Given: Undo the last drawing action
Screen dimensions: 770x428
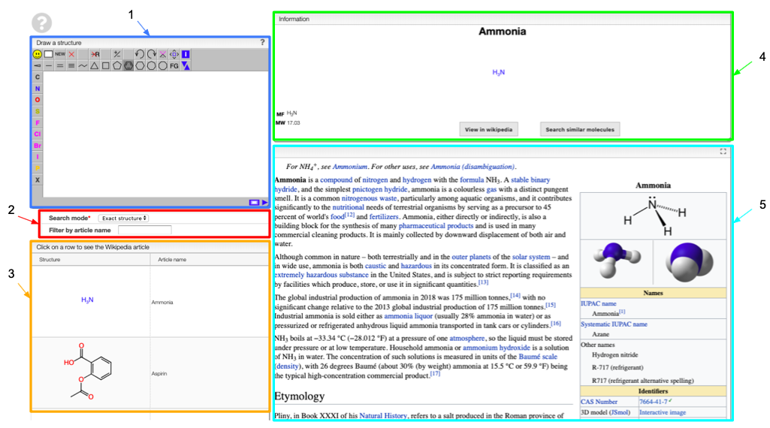Looking at the screenshot, I should click(140, 54).
